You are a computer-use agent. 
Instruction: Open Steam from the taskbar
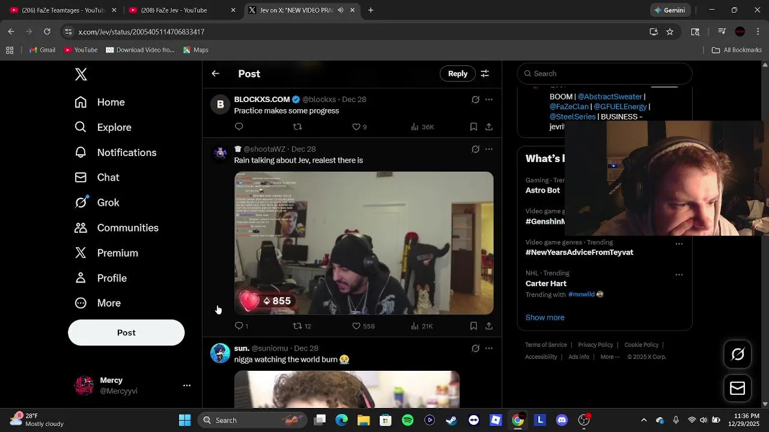pos(451,421)
